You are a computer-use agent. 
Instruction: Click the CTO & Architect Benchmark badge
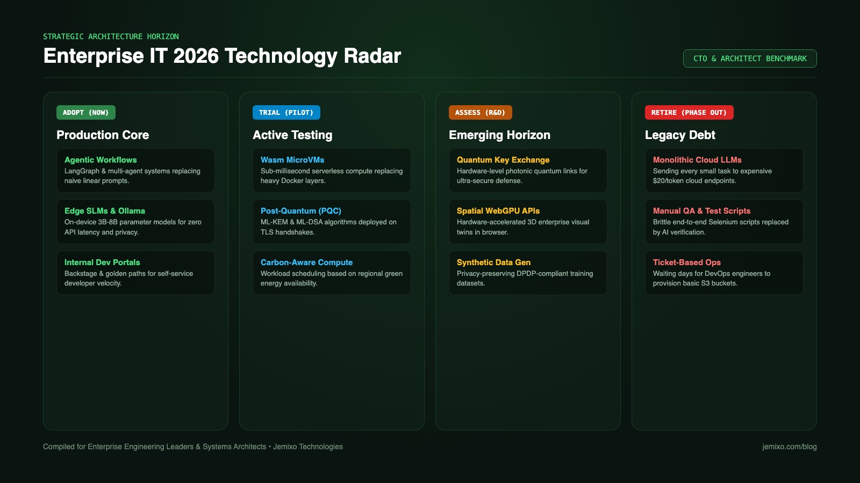coord(750,58)
